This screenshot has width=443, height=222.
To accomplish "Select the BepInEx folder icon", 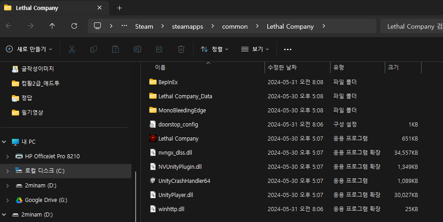I will 153,82.
